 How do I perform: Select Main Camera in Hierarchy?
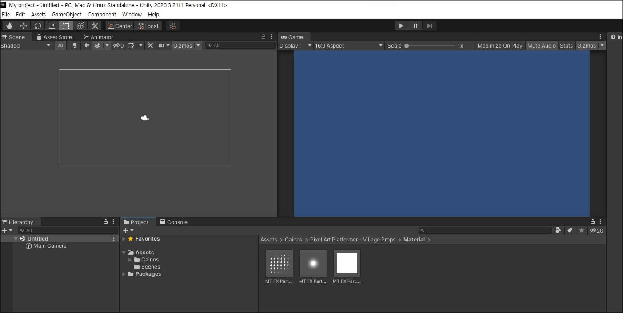[x=50, y=246]
